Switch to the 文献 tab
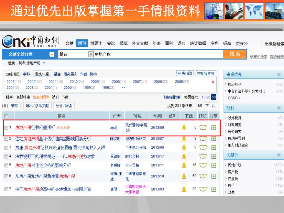This screenshot has width=284, height=213. coord(69,43)
